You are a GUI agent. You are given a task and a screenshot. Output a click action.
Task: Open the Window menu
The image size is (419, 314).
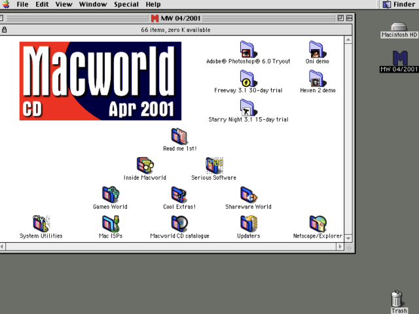[93, 5]
